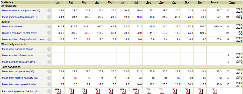243x94 pixels.
Task: Open Mean number of cloudy days link
Action: 18,62
